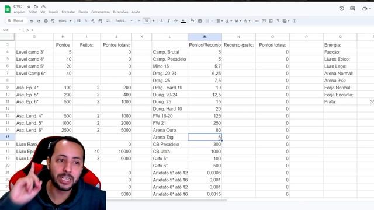Open the Inserir menu

click(x=53, y=12)
